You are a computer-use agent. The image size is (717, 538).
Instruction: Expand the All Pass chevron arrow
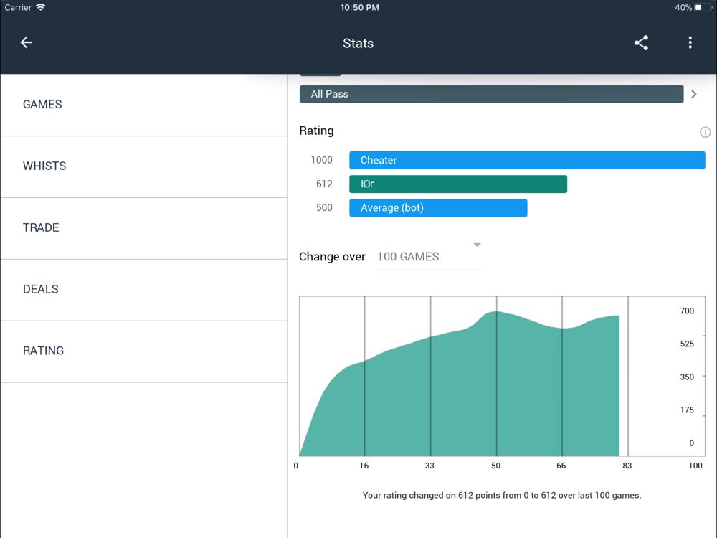694,94
